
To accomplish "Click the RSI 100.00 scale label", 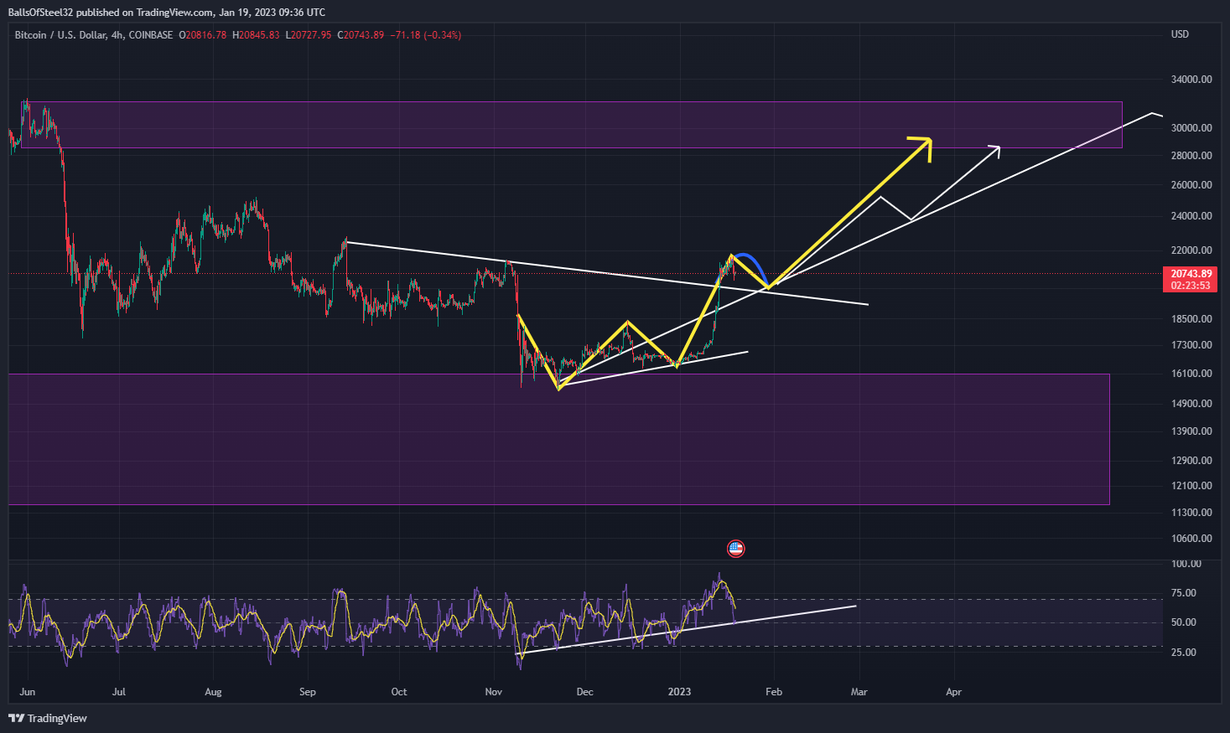I will (1186, 564).
